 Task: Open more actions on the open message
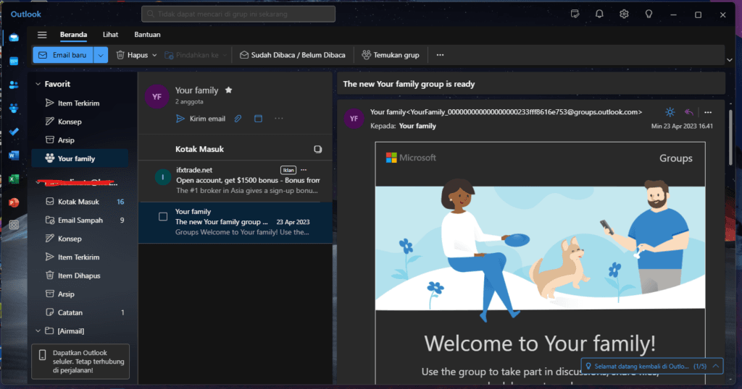point(708,112)
